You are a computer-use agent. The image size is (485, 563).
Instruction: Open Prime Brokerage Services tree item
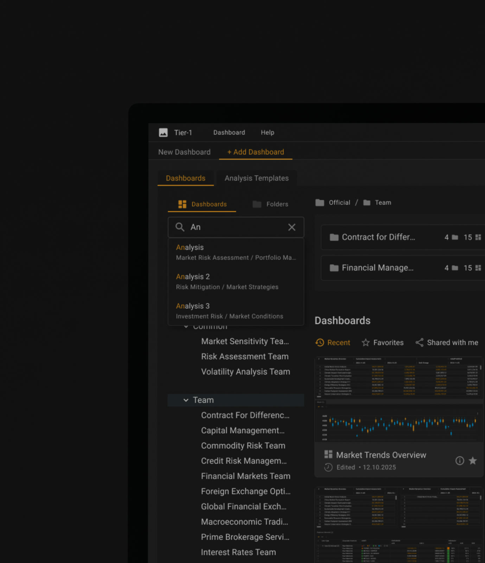coord(245,537)
